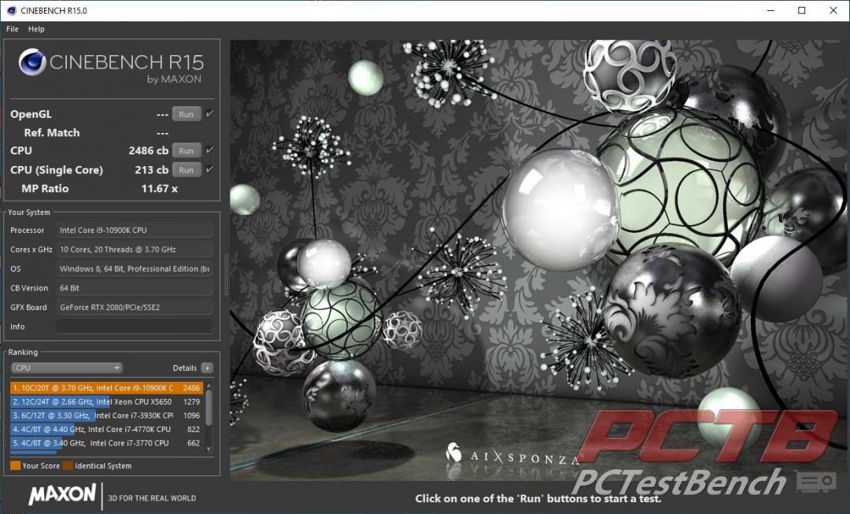Expand ranking Details arrow button
Image resolution: width=850 pixels, height=514 pixels.
(x=207, y=368)
